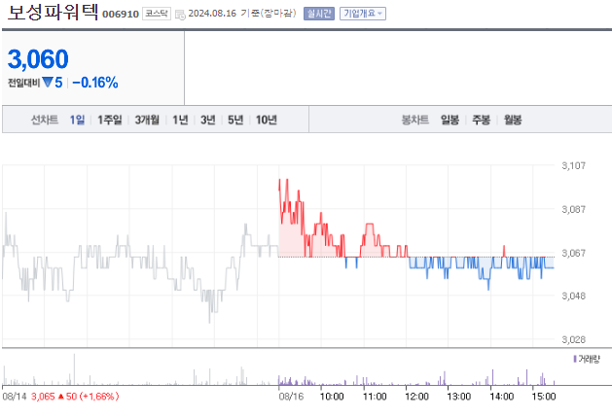Click the down-arrow change value 5
This screenshot has width=612, height=417.
pos(53,83)
